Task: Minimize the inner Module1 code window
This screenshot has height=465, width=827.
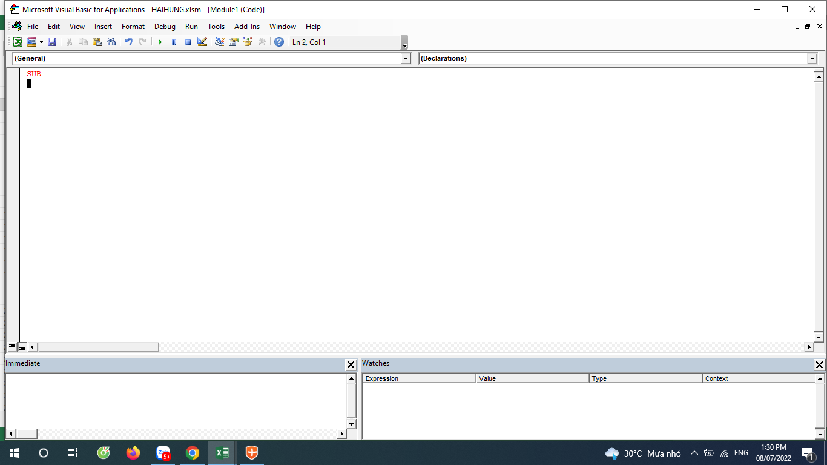Action: coord(797,27)
